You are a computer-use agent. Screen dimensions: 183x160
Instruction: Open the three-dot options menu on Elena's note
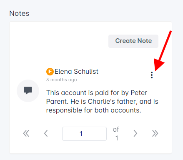pos(152,75)
